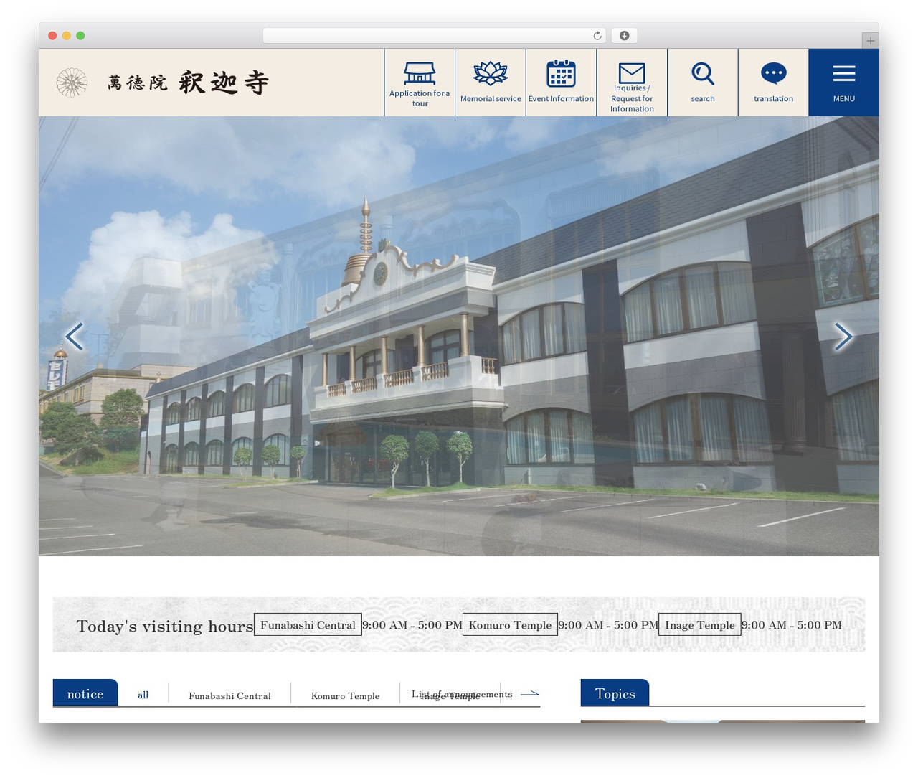Image resolution: width=918 pixels, height=778 pixels.
Task: Click Funabashi Central visiting hours label
Action: point(308,624)
